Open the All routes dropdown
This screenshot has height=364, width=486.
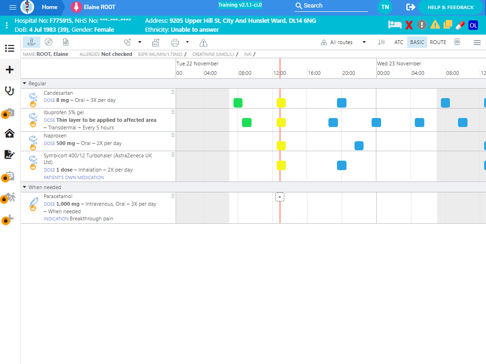coord(344,42)
